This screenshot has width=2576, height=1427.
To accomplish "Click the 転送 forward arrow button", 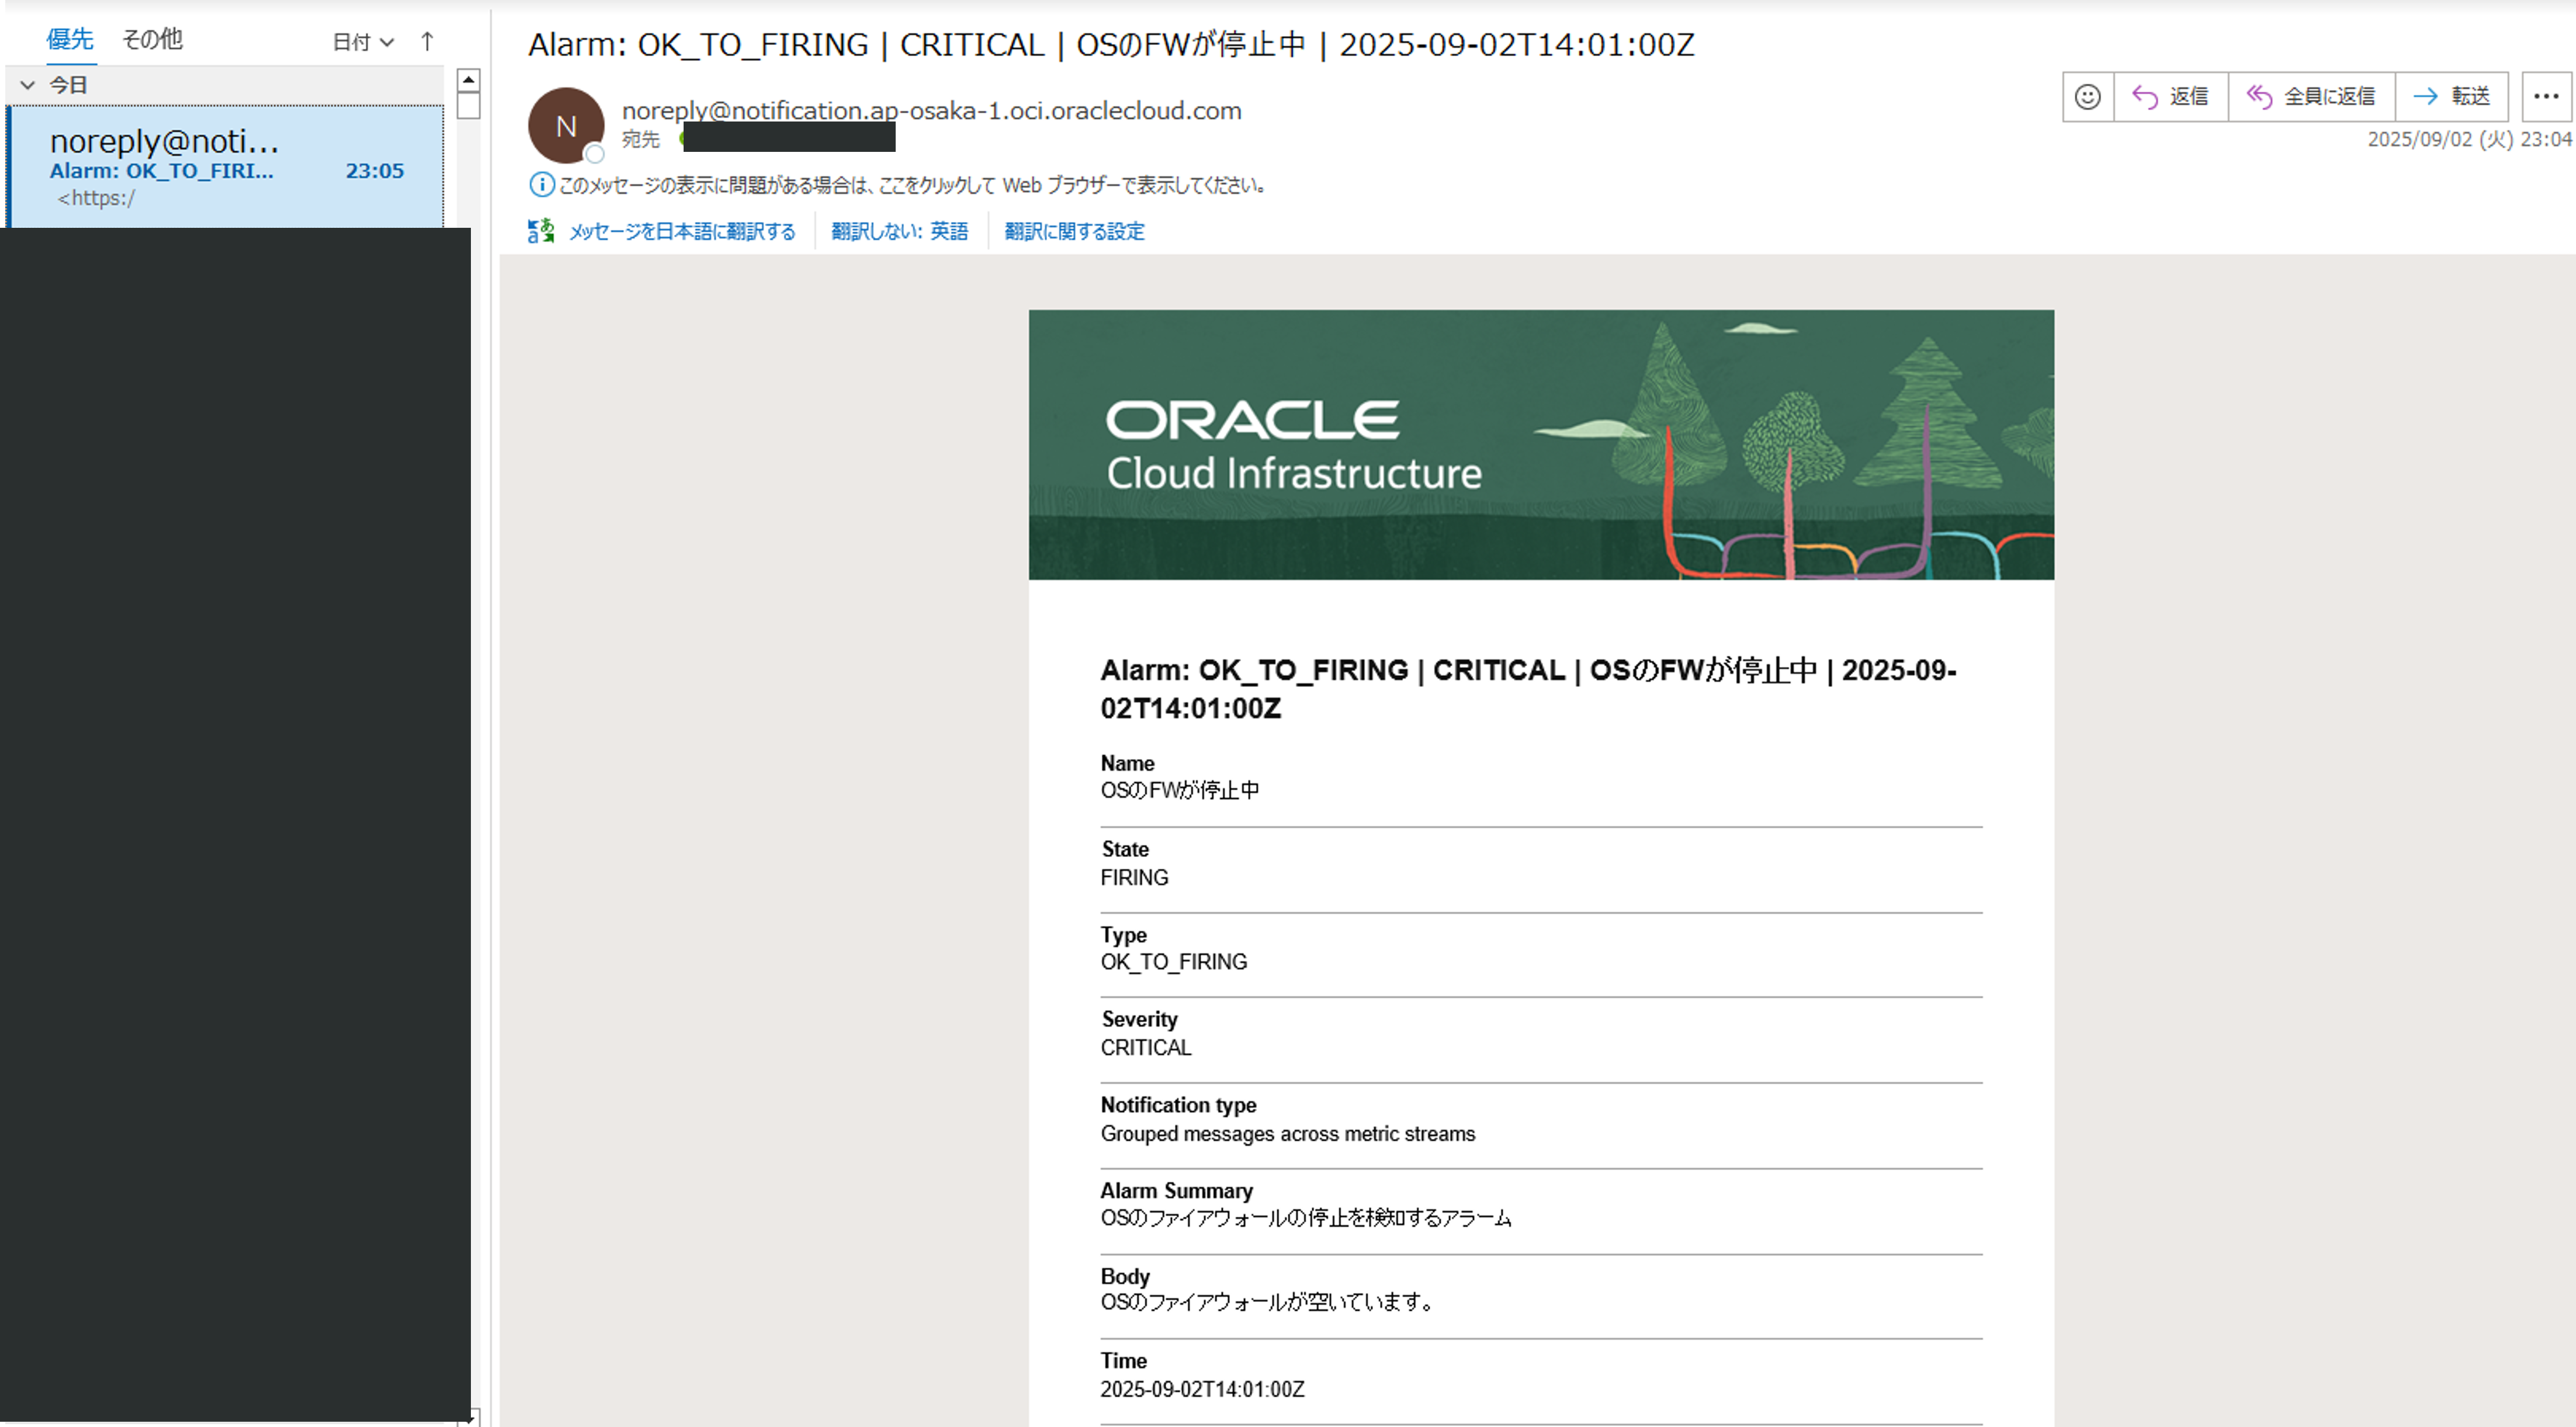I will point(2451,97).
